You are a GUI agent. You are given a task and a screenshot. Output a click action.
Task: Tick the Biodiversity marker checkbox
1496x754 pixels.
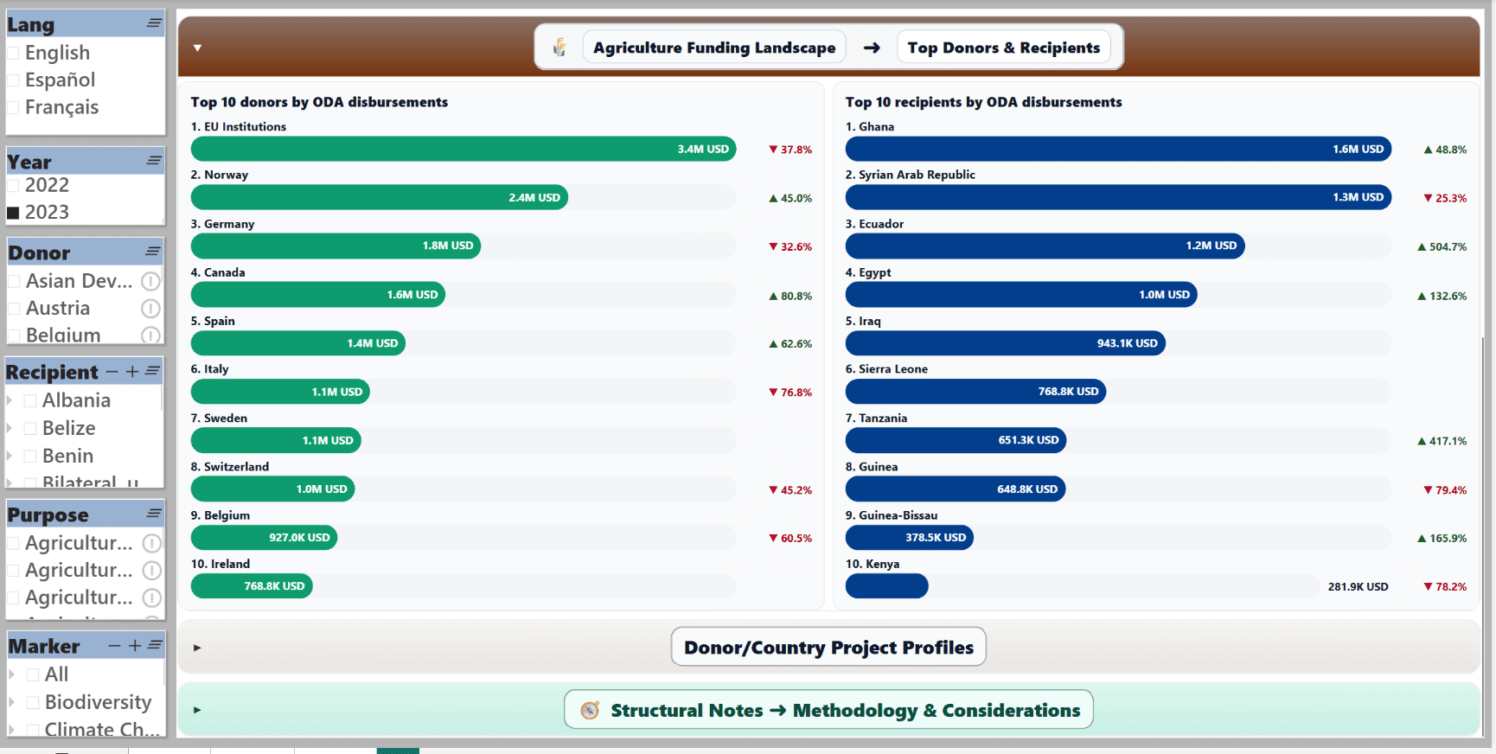(x=33, y=702)
